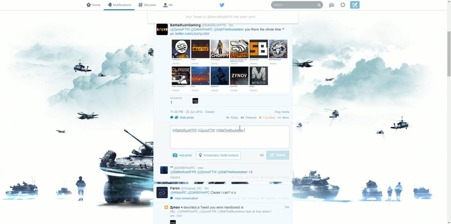Click the dolce channel thumbnail

(x=200, y=76)
